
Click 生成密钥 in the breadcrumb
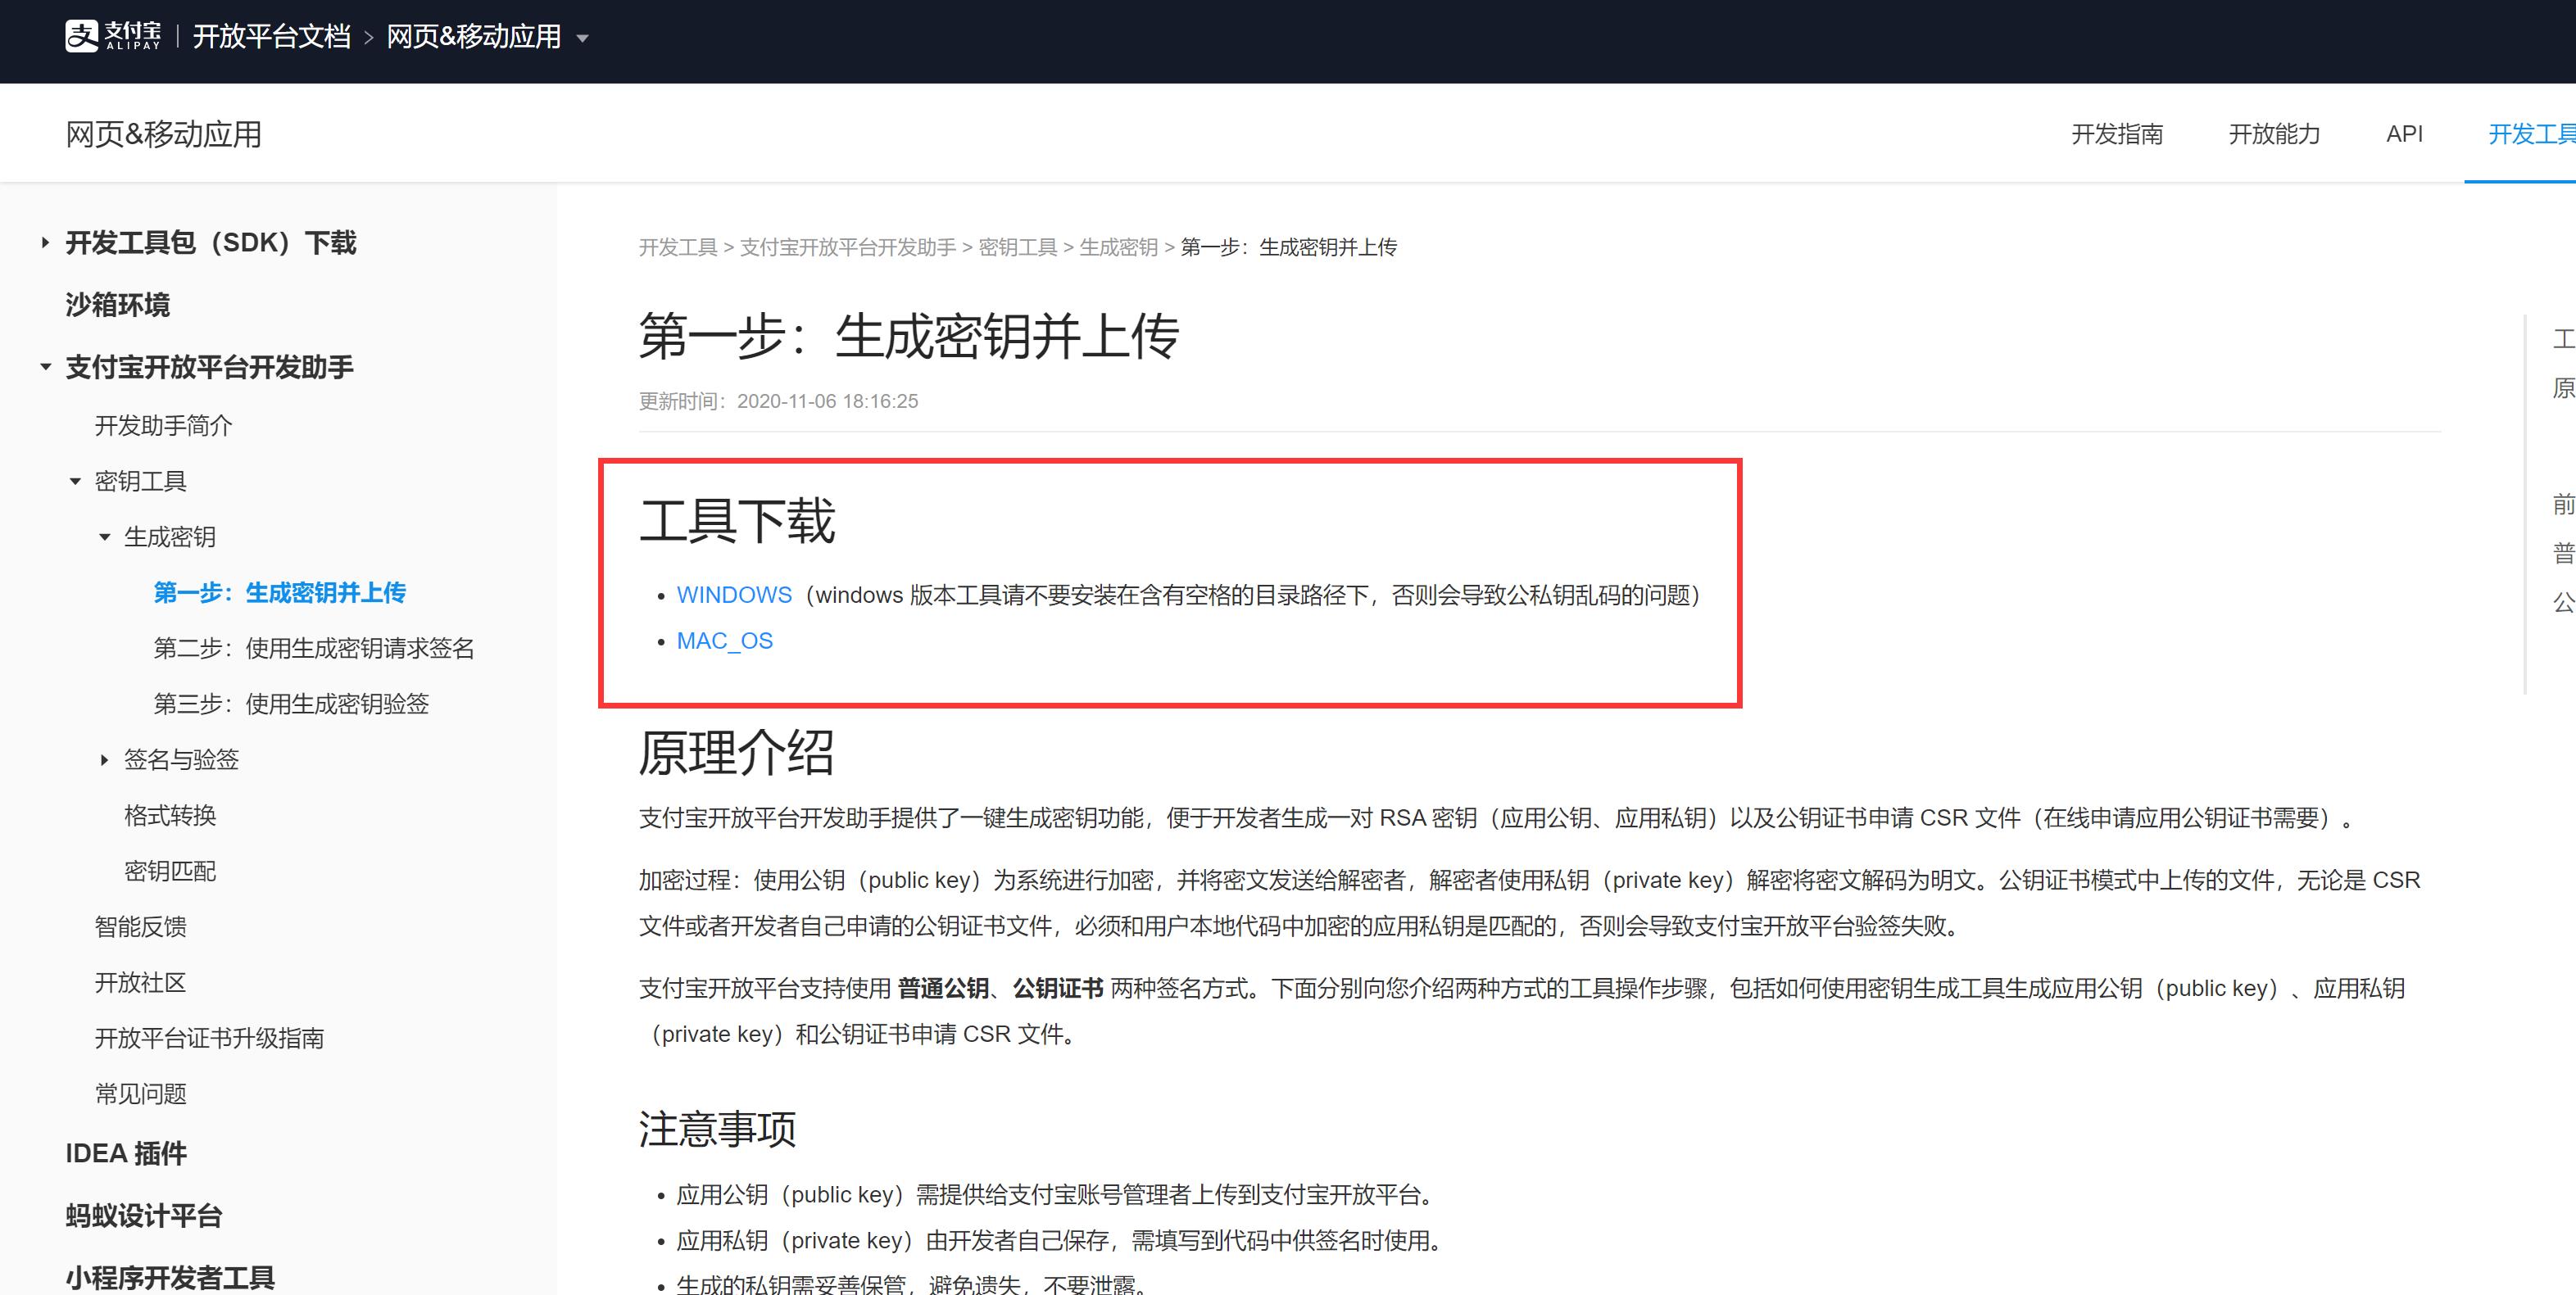pos(1119,247)
